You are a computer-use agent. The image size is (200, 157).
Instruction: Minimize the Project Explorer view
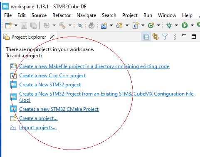click(184, 35)
